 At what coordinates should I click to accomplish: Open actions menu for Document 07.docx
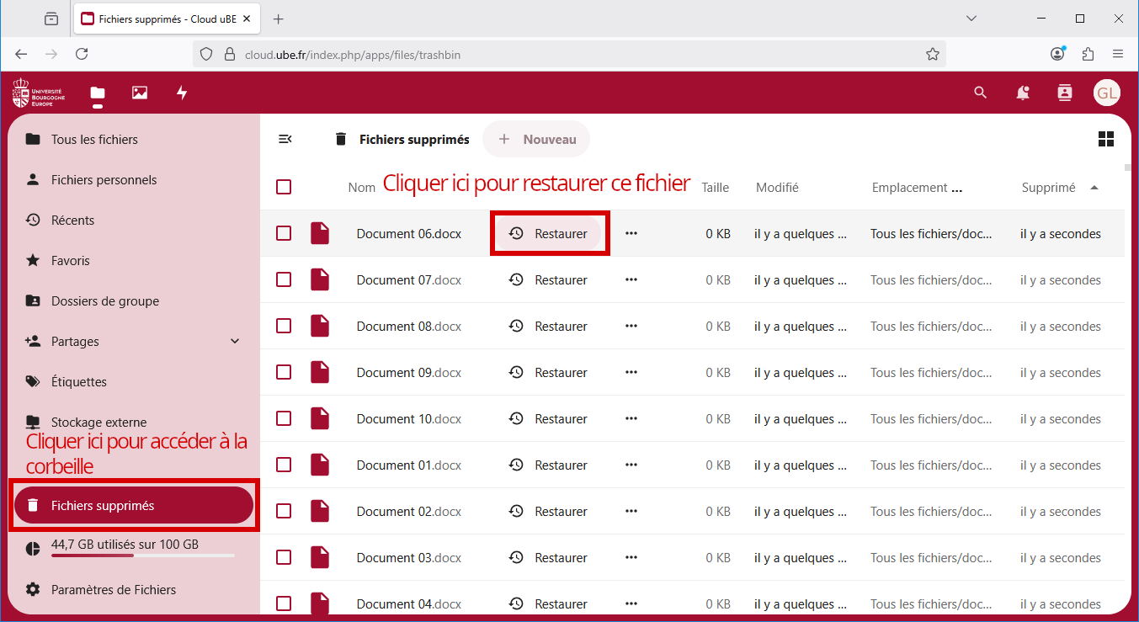[631, 279]
